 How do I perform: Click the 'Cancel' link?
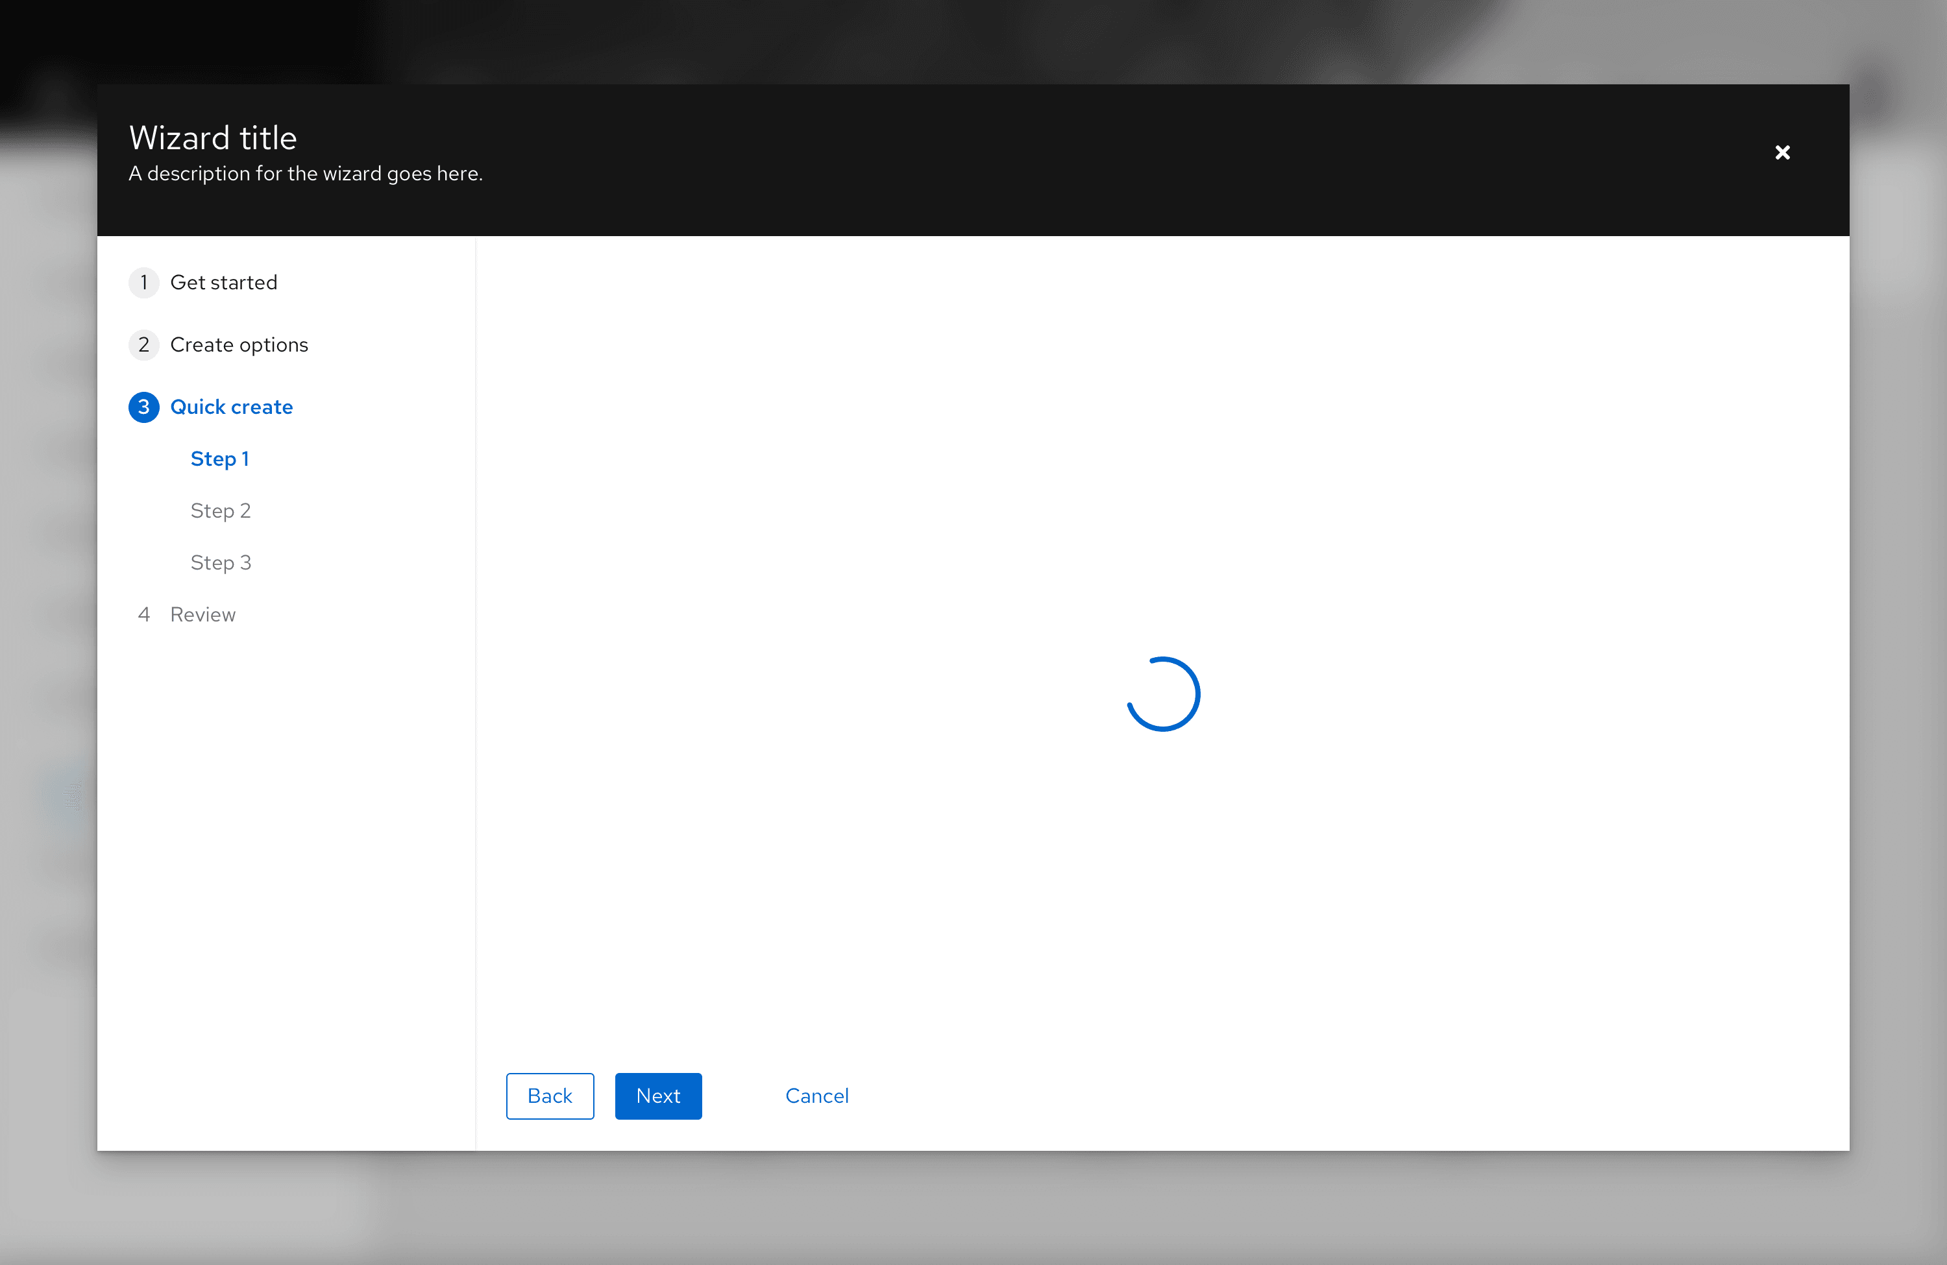(817, 1095)
